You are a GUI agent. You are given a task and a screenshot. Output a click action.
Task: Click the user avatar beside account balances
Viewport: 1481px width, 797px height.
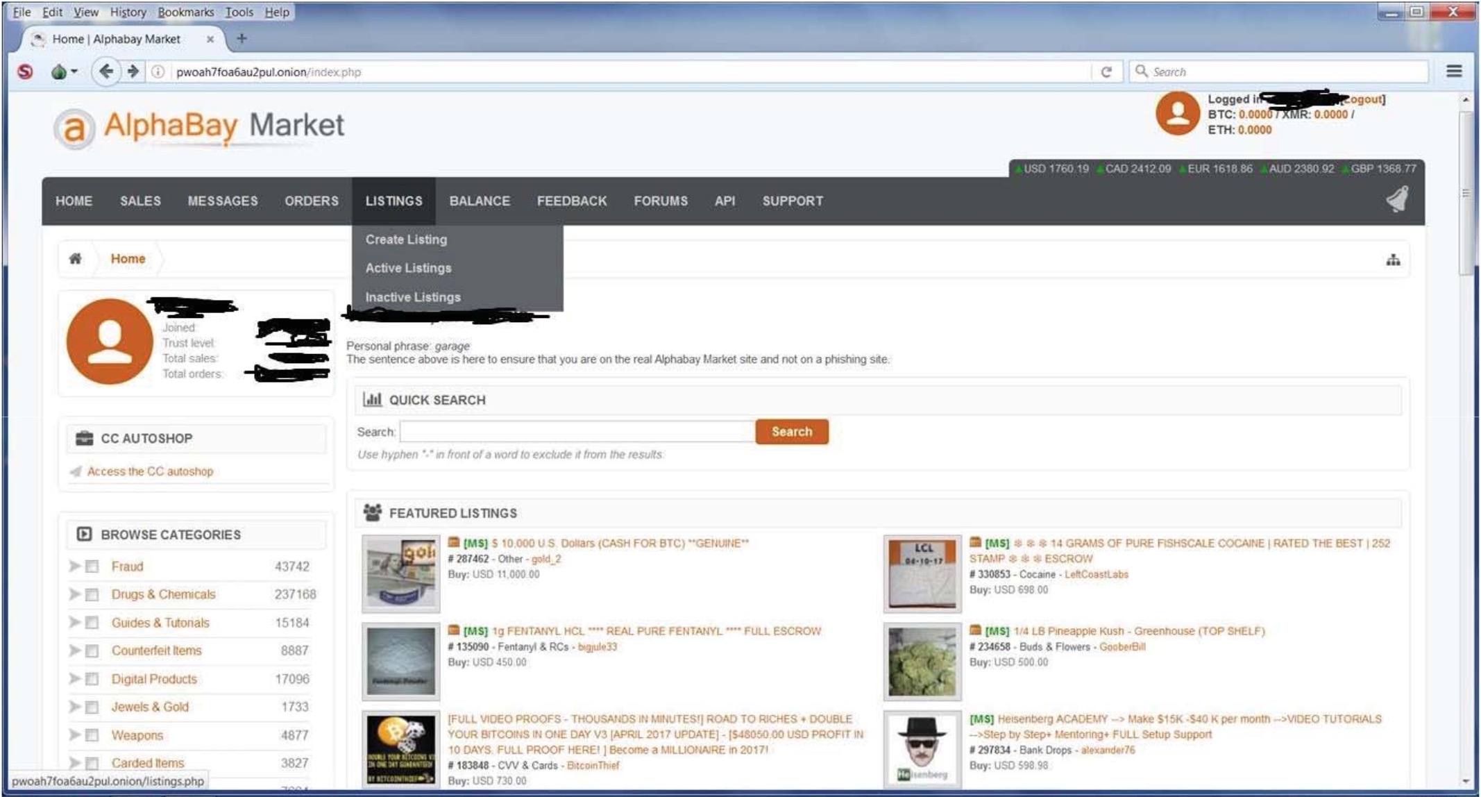click(1177, 114)
